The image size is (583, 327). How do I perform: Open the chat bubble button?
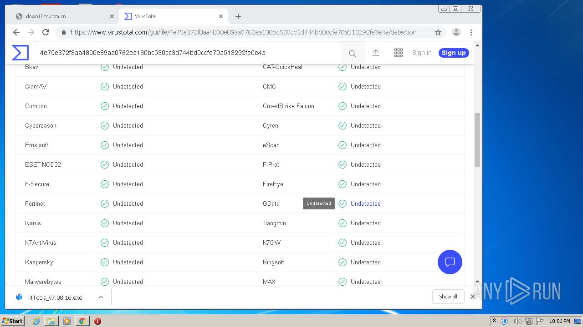450,262
